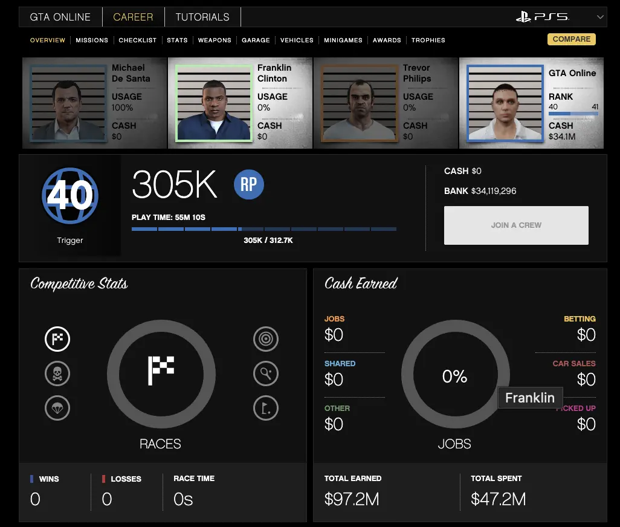This screenshot has height=527, width=620.
Task: Click the RP progress bar
Action: 263,229
